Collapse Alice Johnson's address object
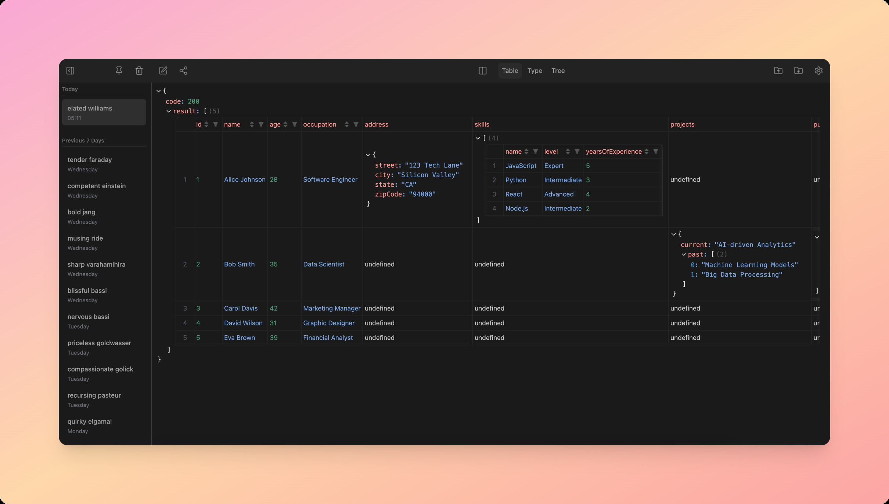Screen dimensions: 889x504 [x=368, y=155]
